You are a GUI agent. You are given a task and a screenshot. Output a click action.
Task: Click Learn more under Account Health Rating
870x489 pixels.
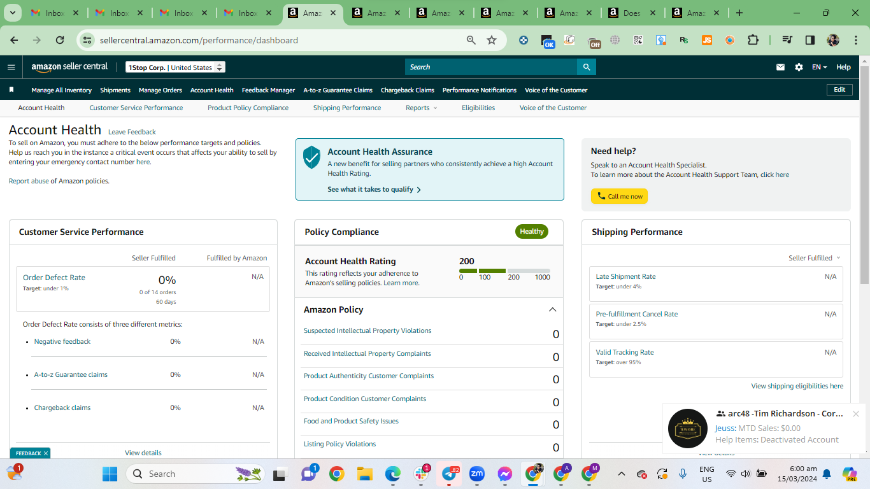tap(401, 283)
